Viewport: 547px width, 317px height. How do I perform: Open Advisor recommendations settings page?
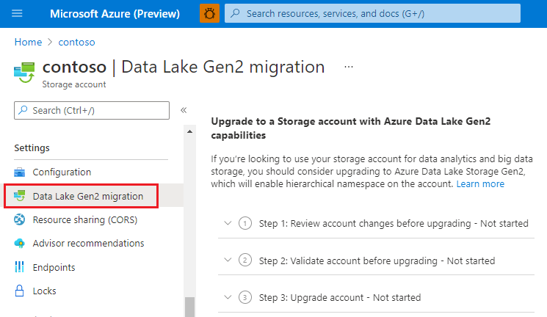point(88,244)
